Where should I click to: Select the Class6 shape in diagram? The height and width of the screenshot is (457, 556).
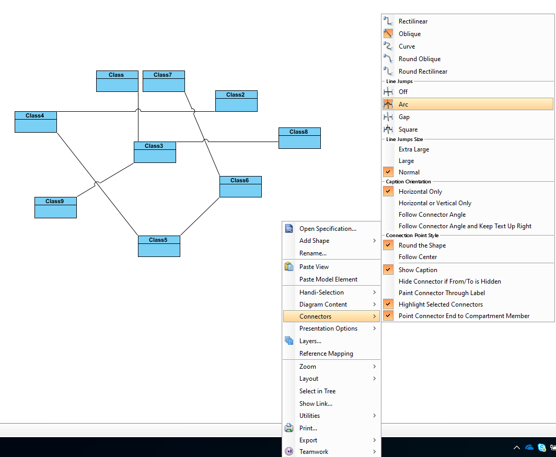(241, 187)
